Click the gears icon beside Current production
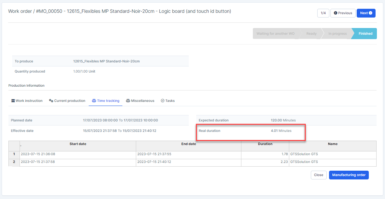This screenshot has width=385, height=199. (x=51, y=101)
